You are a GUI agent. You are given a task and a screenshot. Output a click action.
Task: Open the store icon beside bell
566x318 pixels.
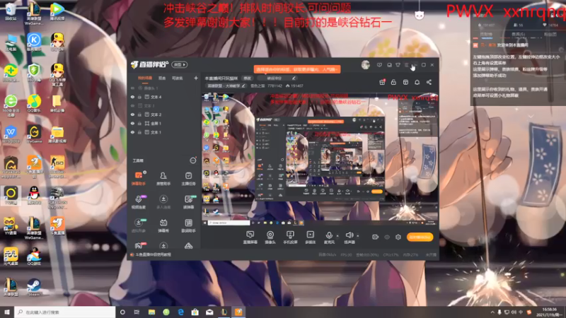(x=405, y=82)
